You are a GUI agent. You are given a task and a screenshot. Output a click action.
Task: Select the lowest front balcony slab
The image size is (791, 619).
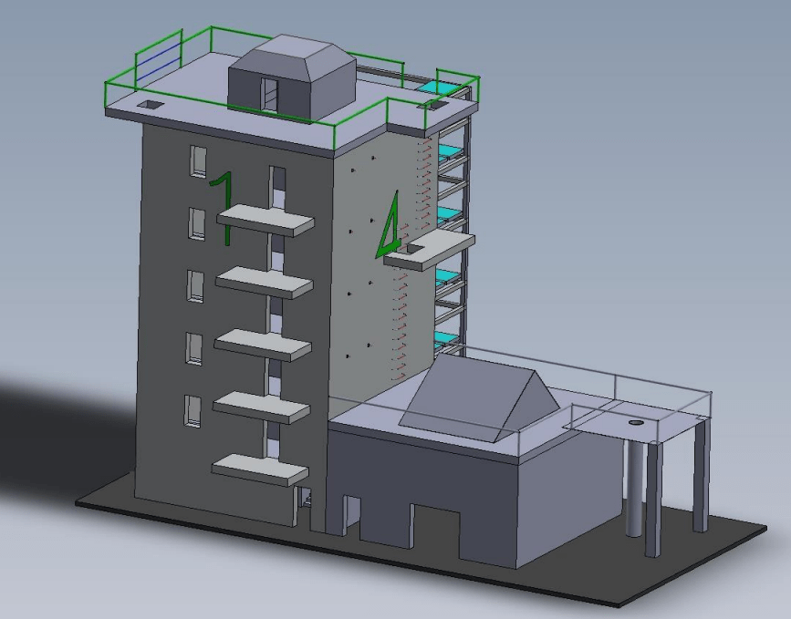pyautogui.click(x=260, y=469)
